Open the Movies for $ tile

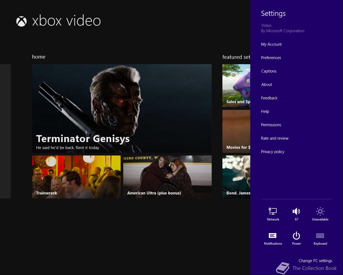tap(236, 131)
